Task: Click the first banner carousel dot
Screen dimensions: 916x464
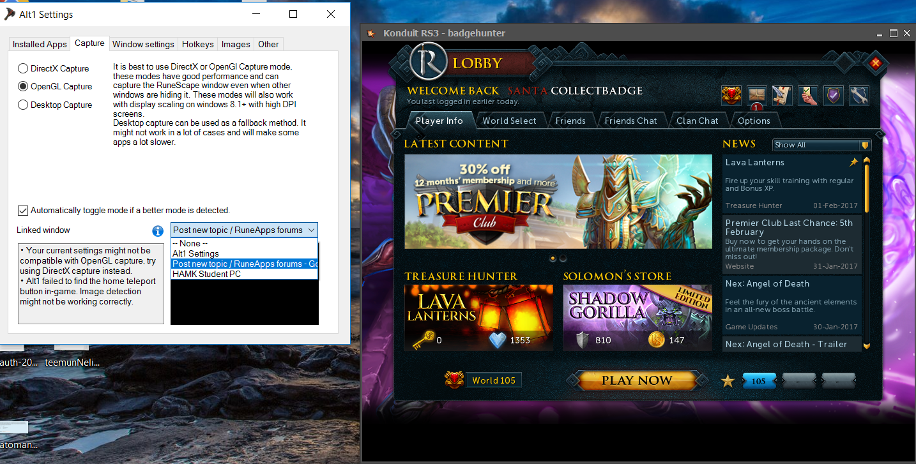Action: click(x=553, y=258)
